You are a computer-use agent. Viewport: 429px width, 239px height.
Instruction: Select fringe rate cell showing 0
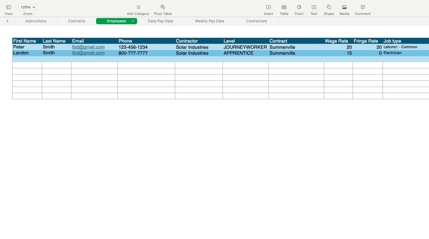point(368,53)
